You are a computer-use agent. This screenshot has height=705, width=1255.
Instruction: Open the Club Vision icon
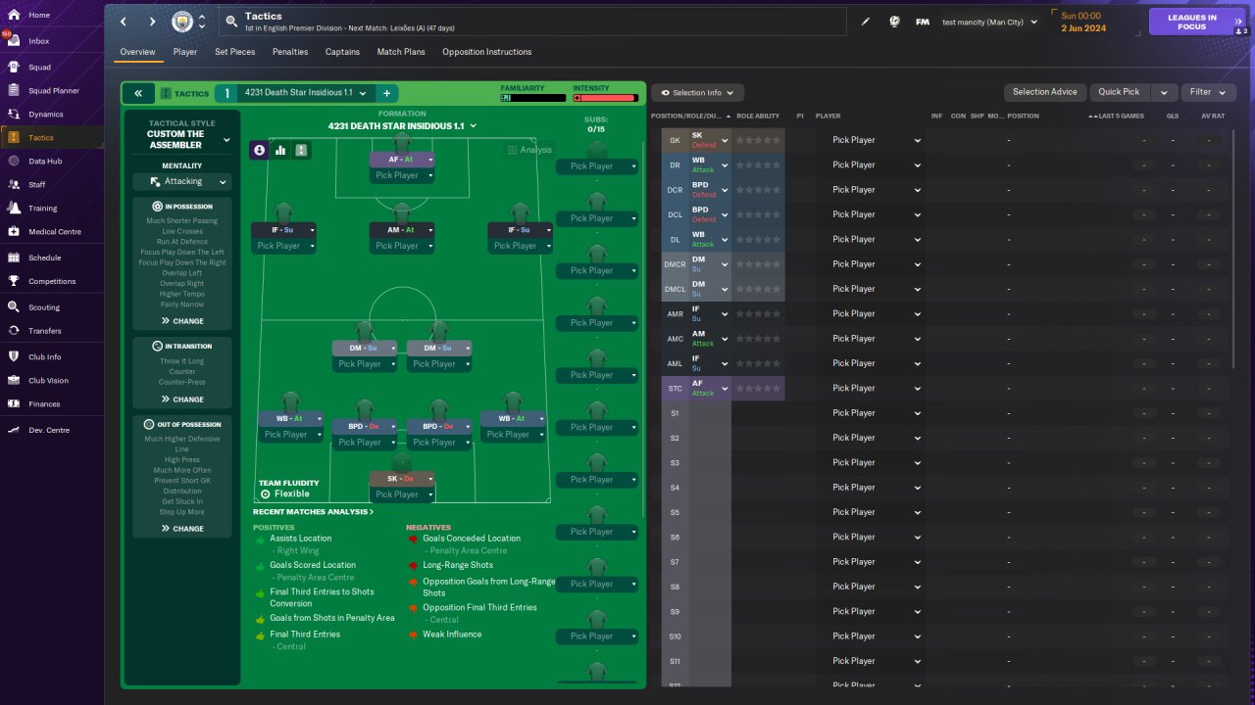coord(14,380)
